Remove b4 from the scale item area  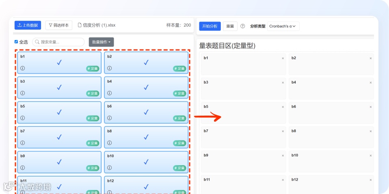point(371,83)
